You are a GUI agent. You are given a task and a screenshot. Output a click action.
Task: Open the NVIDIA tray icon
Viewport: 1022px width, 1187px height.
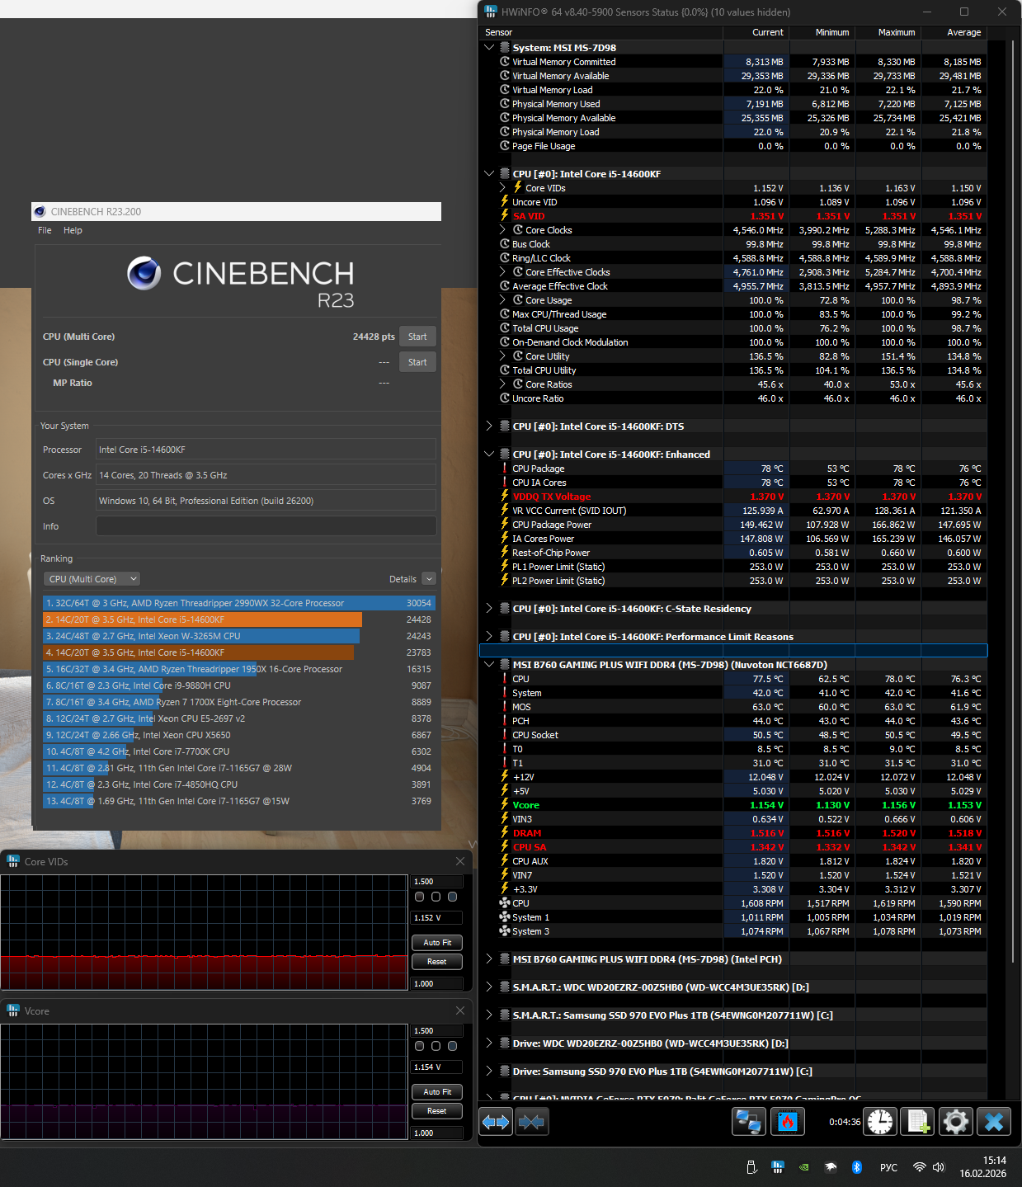(x=804, y=1167)
